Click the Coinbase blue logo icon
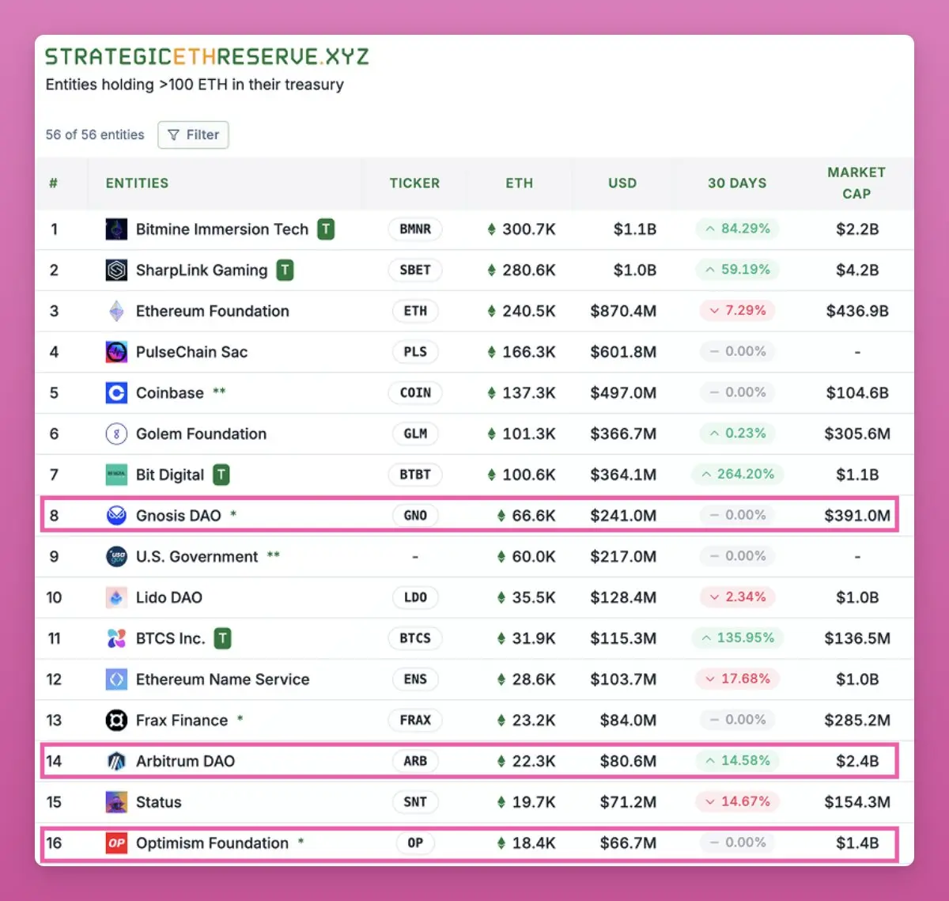The image size is (949, 901). (x=116, y=393)
